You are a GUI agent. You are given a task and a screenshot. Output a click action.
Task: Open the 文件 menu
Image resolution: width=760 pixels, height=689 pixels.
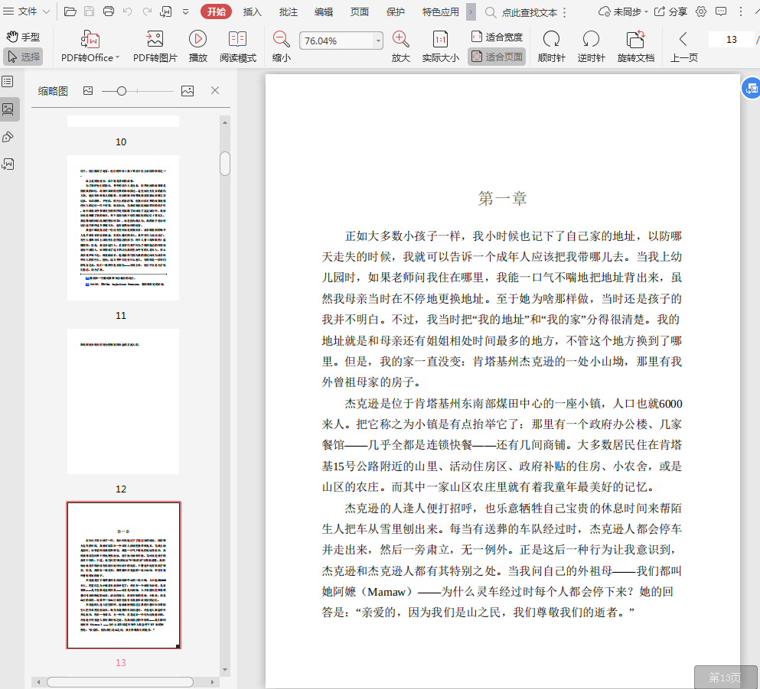click(x=27, y=11)
